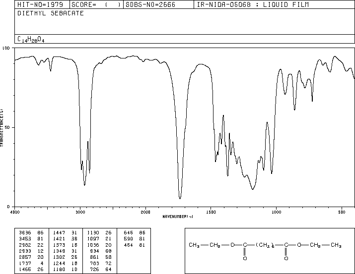Click the 3453 peak table entry

coord(31,239)
